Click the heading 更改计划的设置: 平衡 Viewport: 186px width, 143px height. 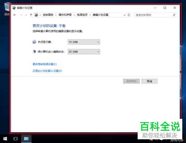point(49,26)
